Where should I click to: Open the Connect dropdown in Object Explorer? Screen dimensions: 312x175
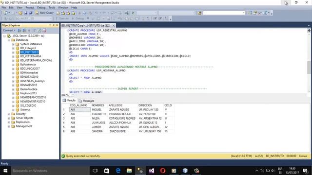(9, 30)
